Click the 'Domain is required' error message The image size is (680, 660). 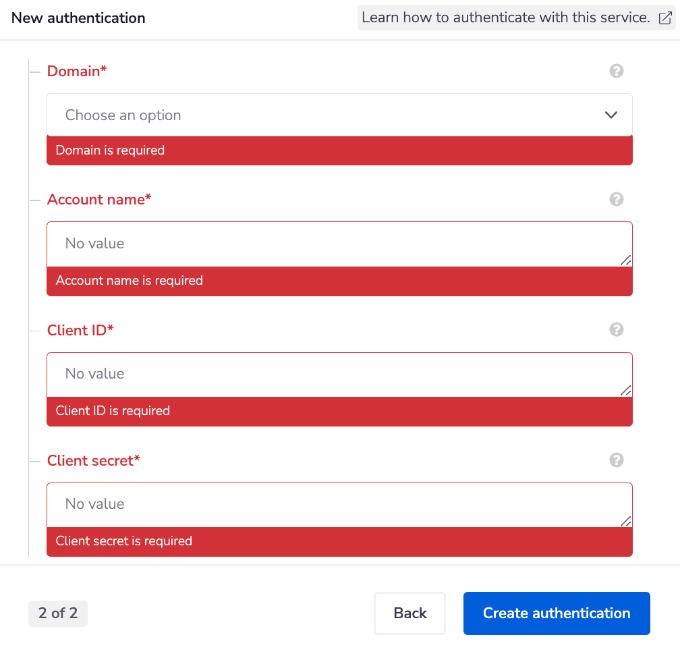110,150
